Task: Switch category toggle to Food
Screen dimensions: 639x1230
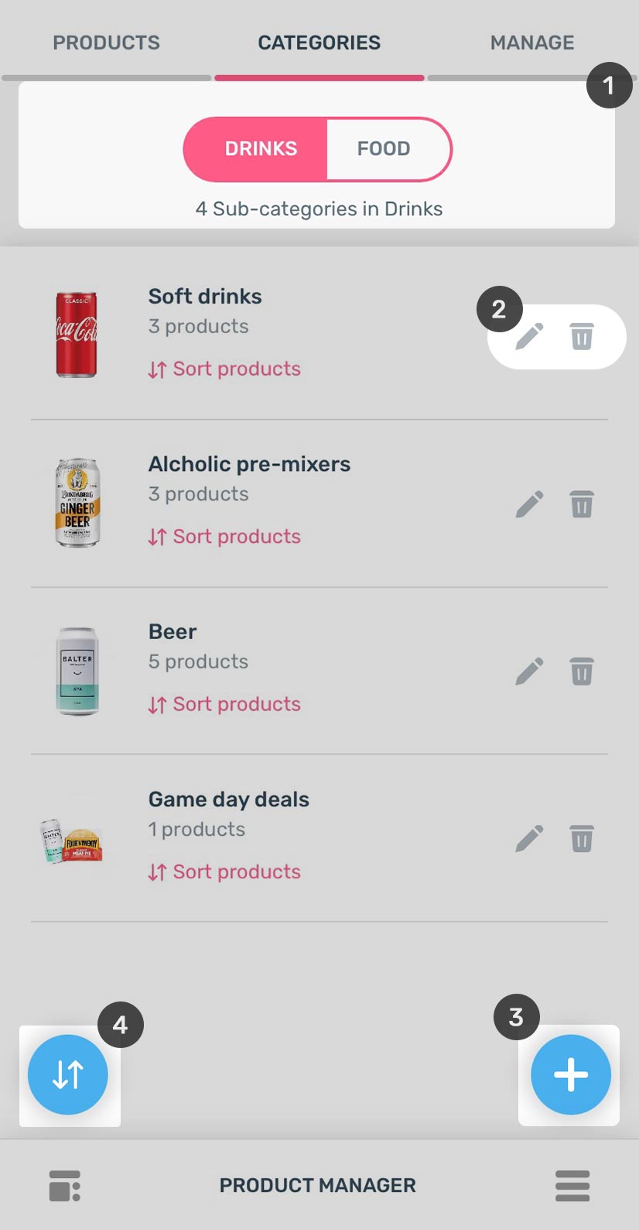Action: (384, 149)
